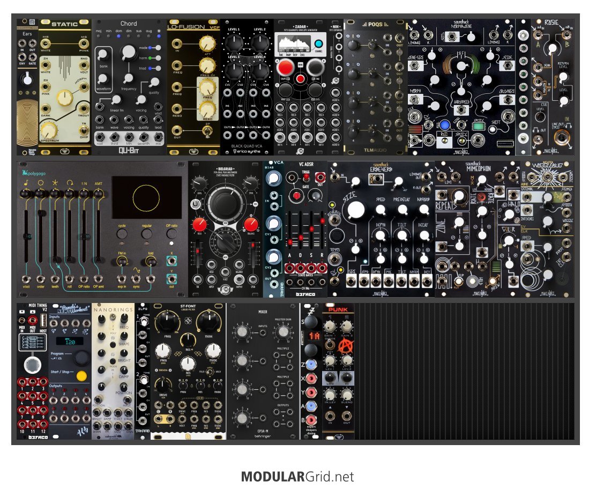This screenshot has width=596, height=488.
Task: Click the Behringer mixer MASTER GAIN knob
Action: pyautogui.click(x=283, y=332)
